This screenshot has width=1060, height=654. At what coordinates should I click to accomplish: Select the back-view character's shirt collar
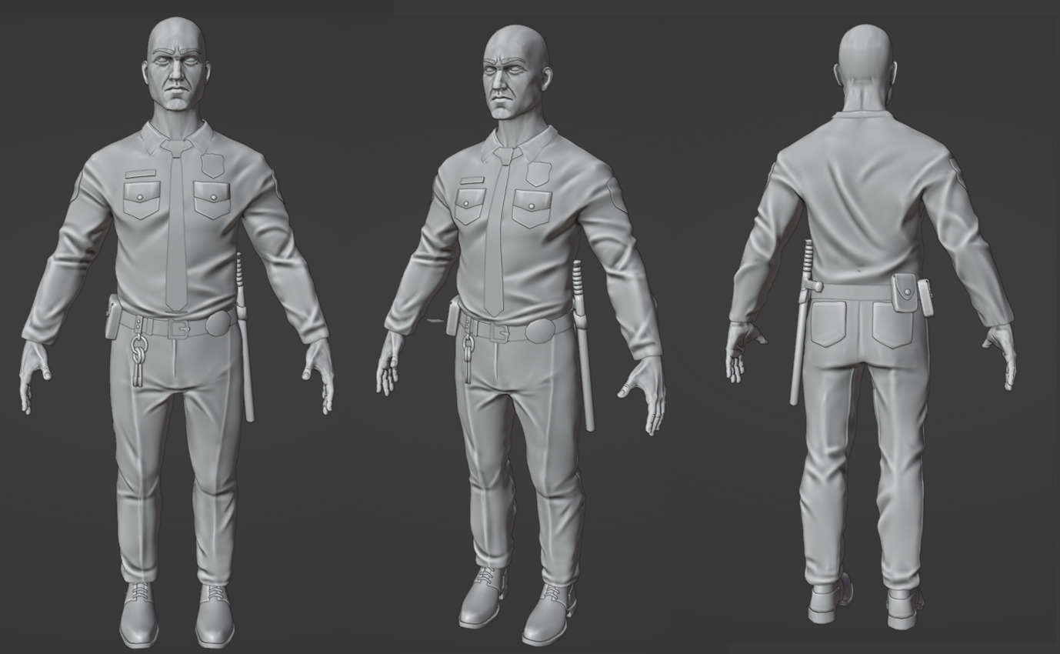coord(865,115)
